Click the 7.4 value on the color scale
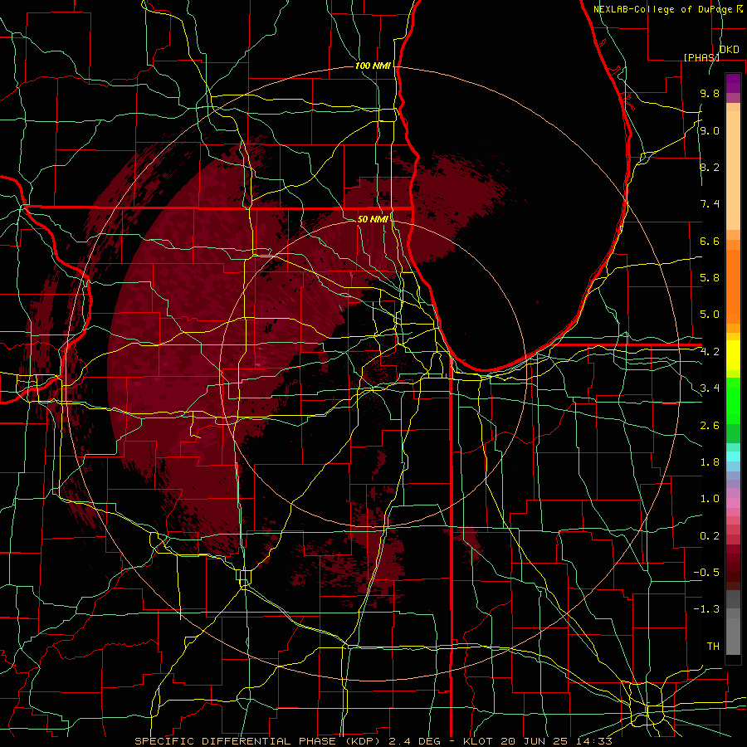 [710, 204]
